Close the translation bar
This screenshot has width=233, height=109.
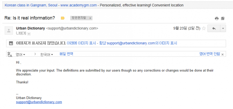[x=223, y=54]
